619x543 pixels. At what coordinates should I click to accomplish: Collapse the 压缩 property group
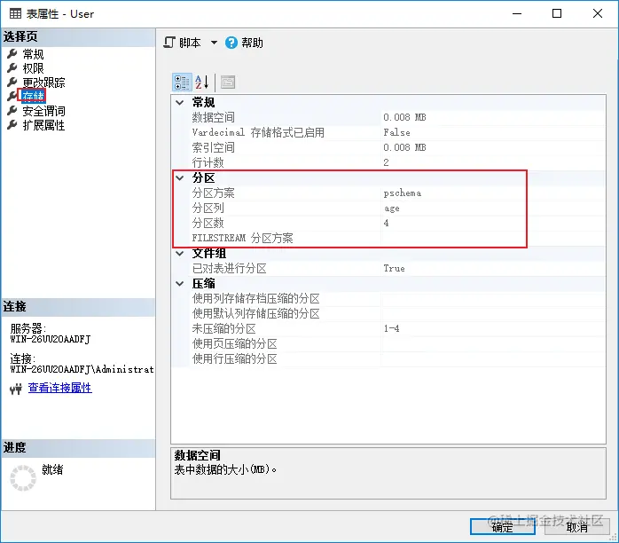(x=180, y=284)
